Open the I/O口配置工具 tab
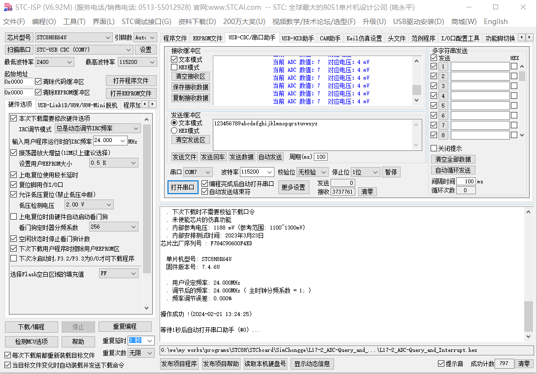Image resolution: width=537 pixels, height=374 pixels. (460, 38)
